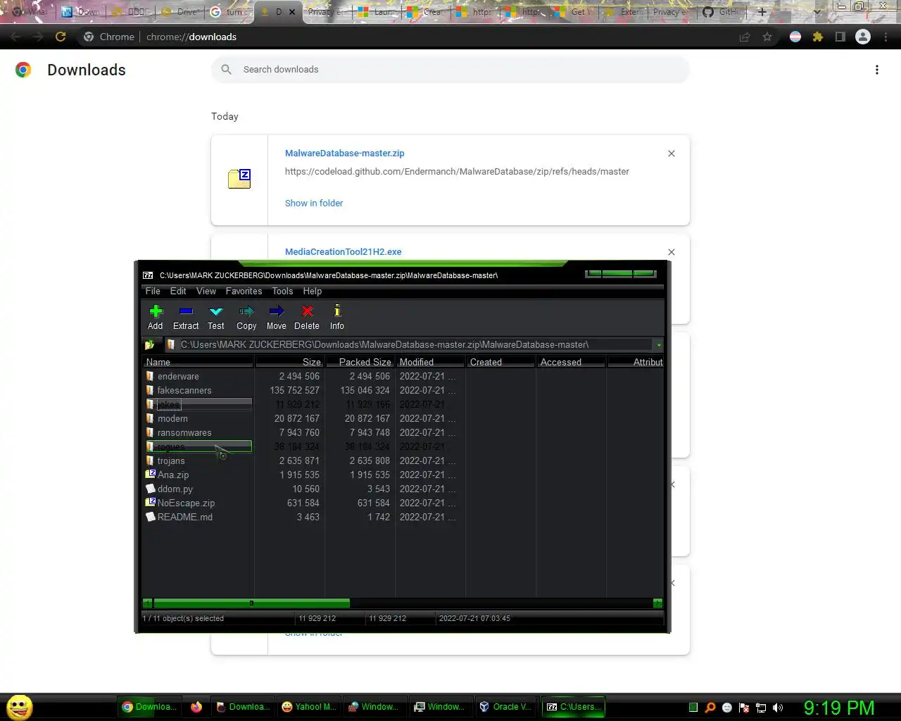Sort by Modified column header
901x721 pixels.
point(430,362)
